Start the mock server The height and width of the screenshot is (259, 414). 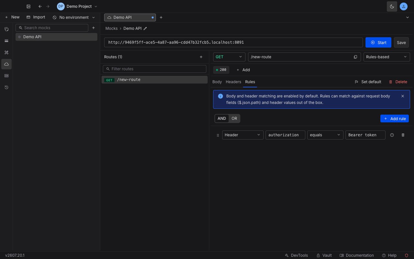378,42
